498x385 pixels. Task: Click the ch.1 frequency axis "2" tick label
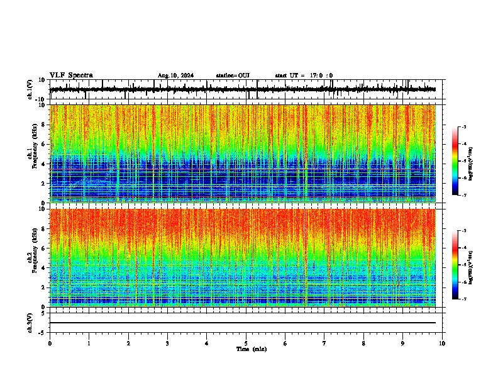click(45, 183)
